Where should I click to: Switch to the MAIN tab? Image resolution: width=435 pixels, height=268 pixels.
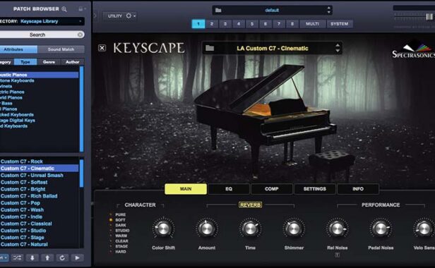coord(186,189)
